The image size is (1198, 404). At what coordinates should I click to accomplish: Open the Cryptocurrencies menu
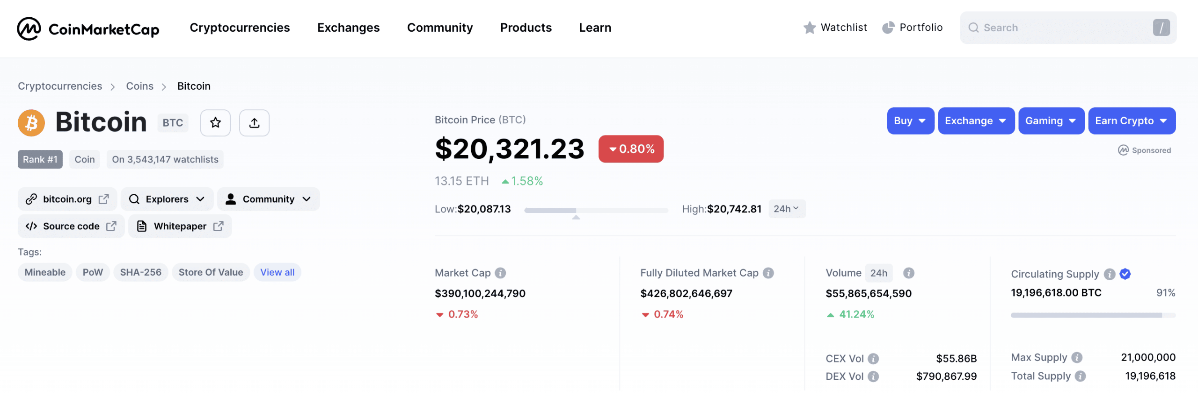click(x=240, y=28)
